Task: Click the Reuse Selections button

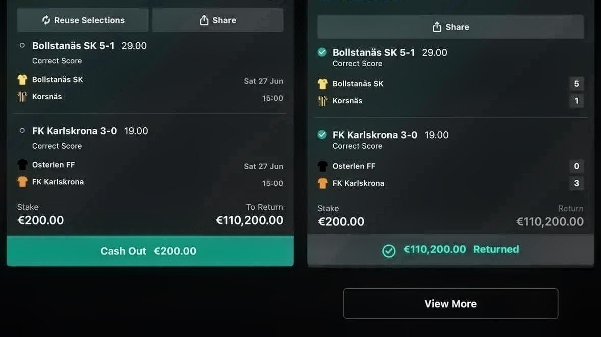Action: coord(83,20)
